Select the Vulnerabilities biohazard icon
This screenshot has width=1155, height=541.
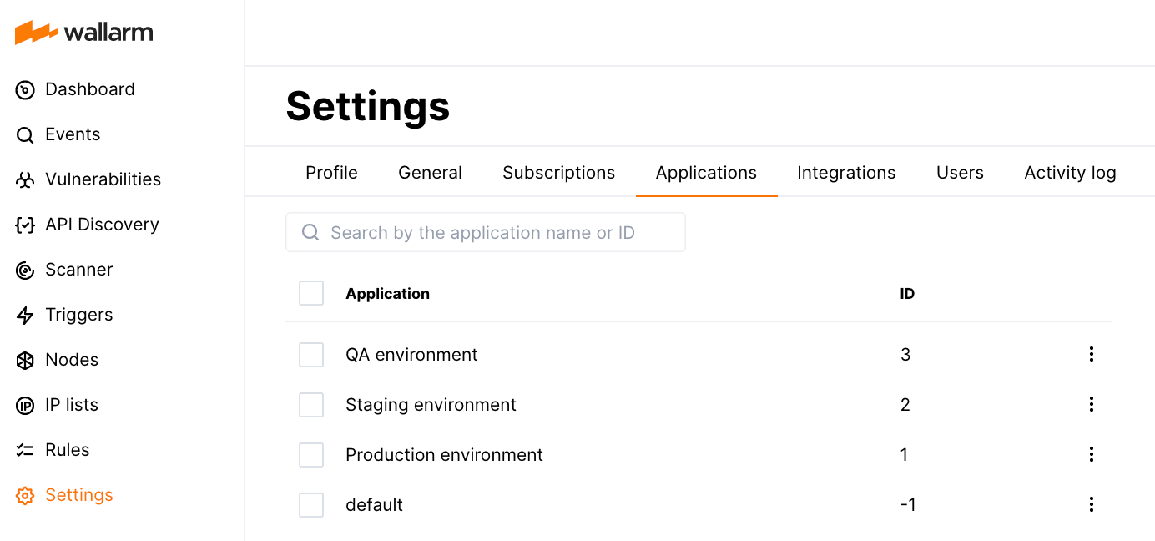pos(25,180)
